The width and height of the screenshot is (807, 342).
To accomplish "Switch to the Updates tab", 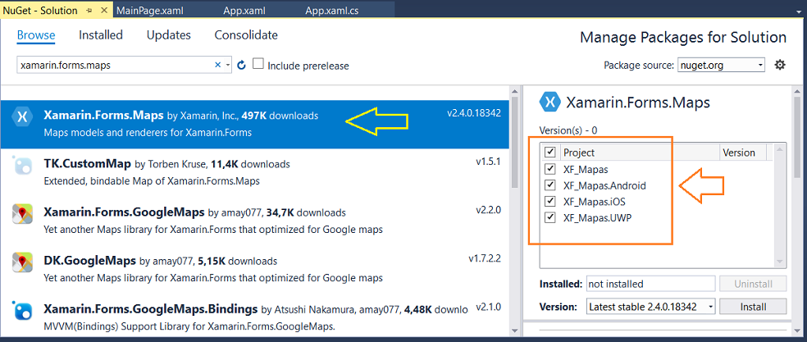I will coord(169,35).
